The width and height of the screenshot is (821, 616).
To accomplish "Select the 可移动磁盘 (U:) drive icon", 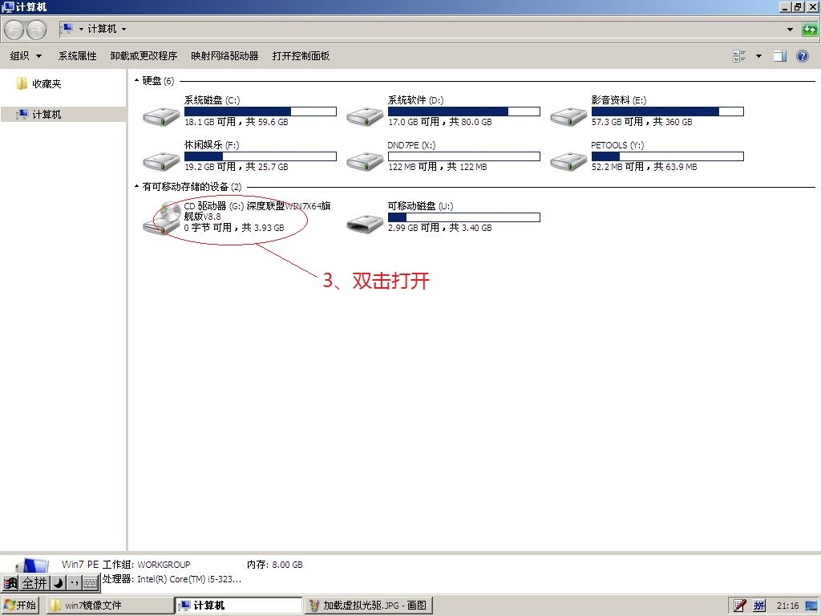I will pyautogui.click(x=365, y=225).
